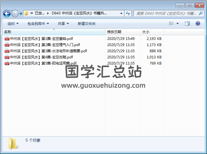Open the 共享 menu
The image size is (207, 154).
click(63, 23)
